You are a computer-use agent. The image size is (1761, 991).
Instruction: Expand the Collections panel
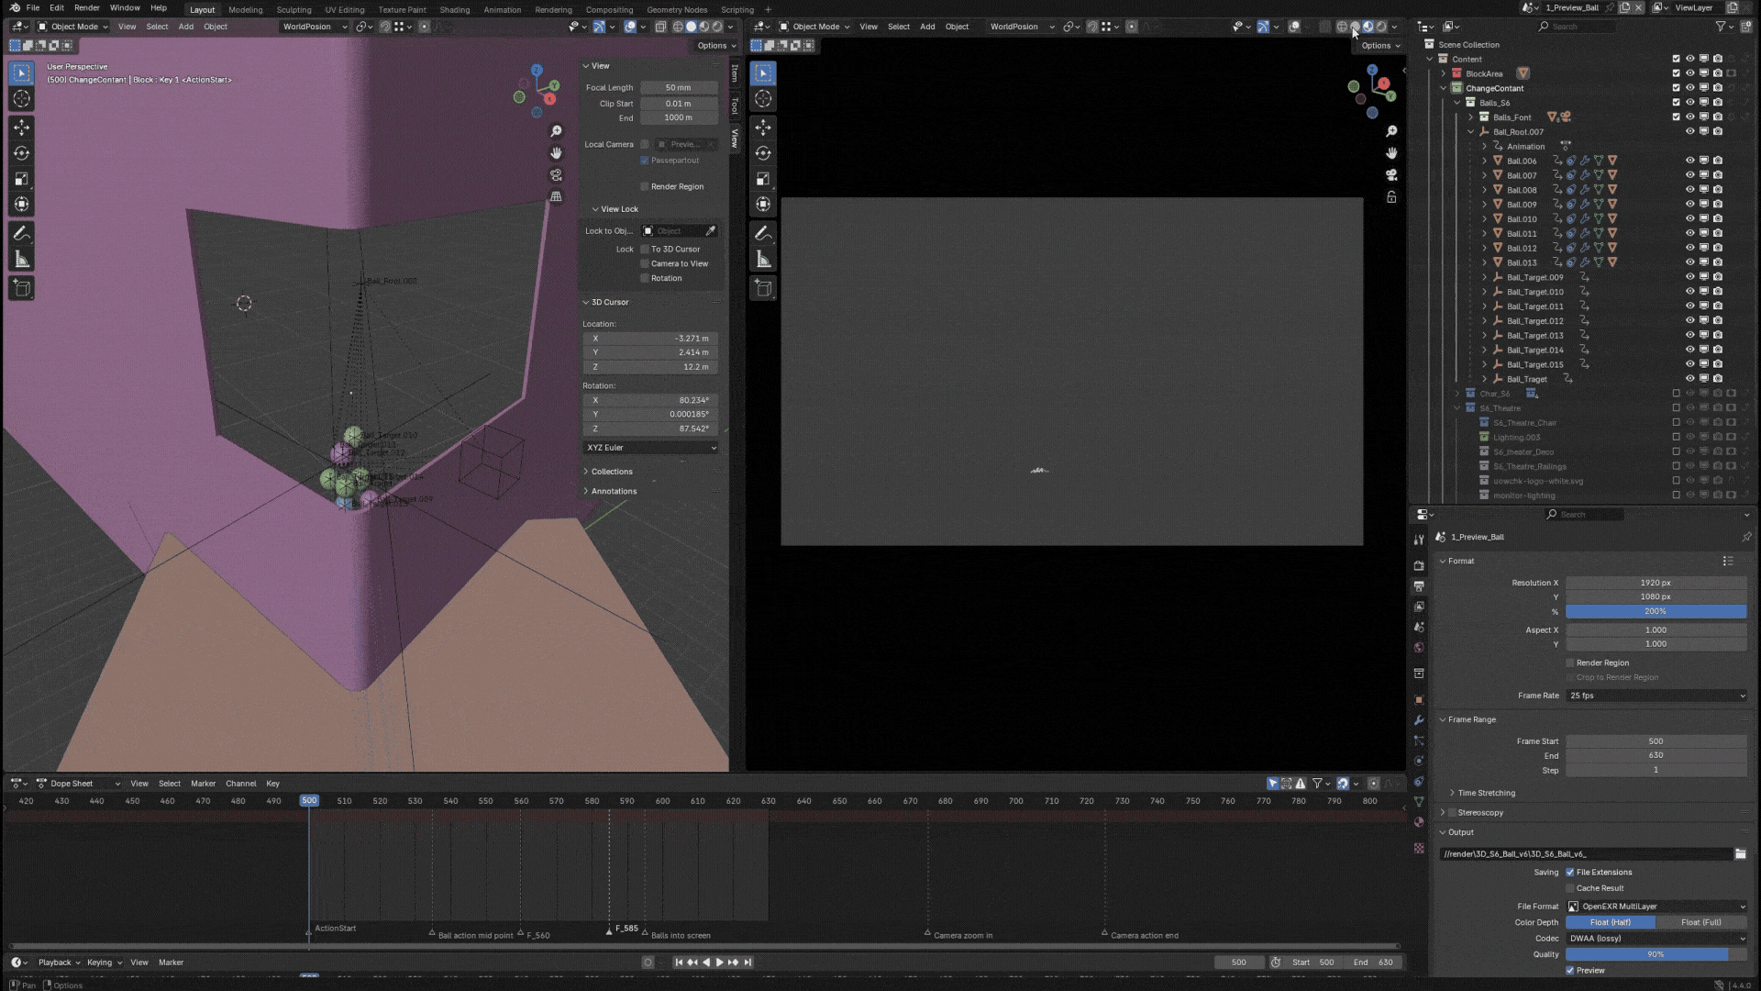coord(611,472)
